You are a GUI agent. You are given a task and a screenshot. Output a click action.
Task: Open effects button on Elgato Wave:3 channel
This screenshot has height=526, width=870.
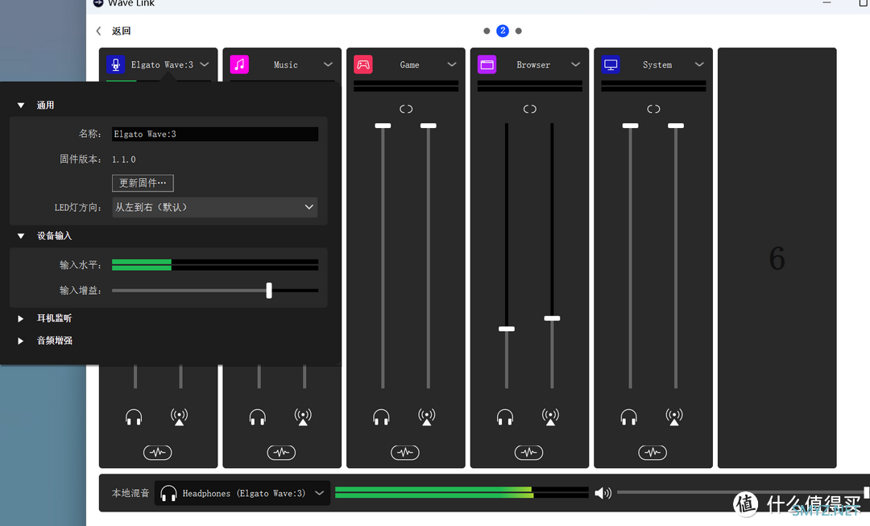(158, 453)
